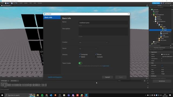Select CenterPart in the Explorer tree
173x97 pixels.
pyautogui.click(x=159, y=20)
